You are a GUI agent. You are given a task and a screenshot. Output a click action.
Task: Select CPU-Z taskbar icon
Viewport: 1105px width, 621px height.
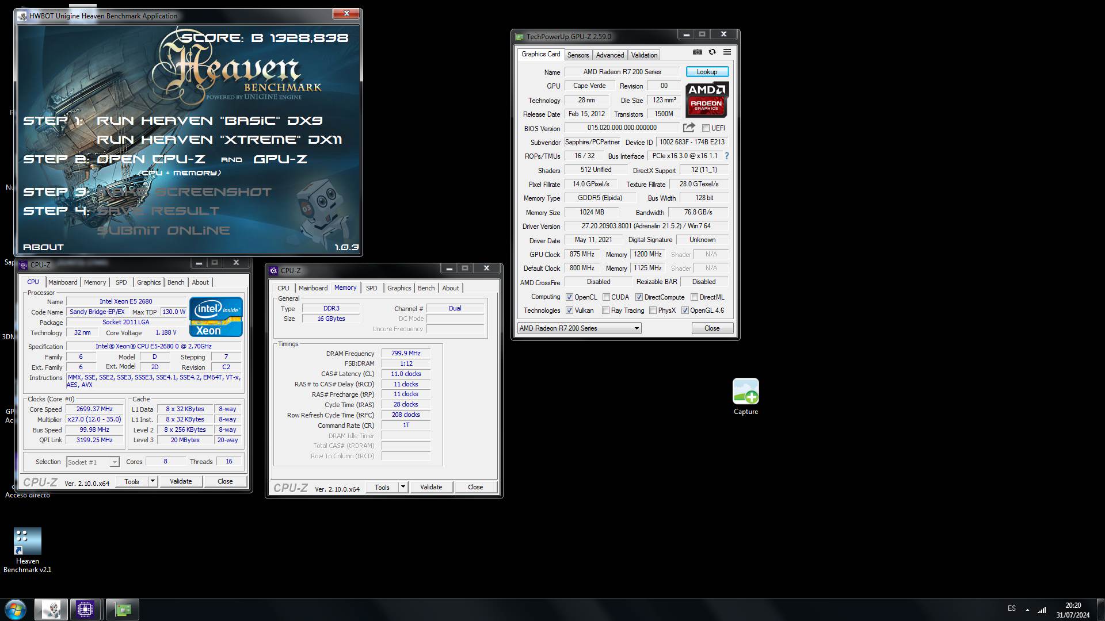point(85,609)
